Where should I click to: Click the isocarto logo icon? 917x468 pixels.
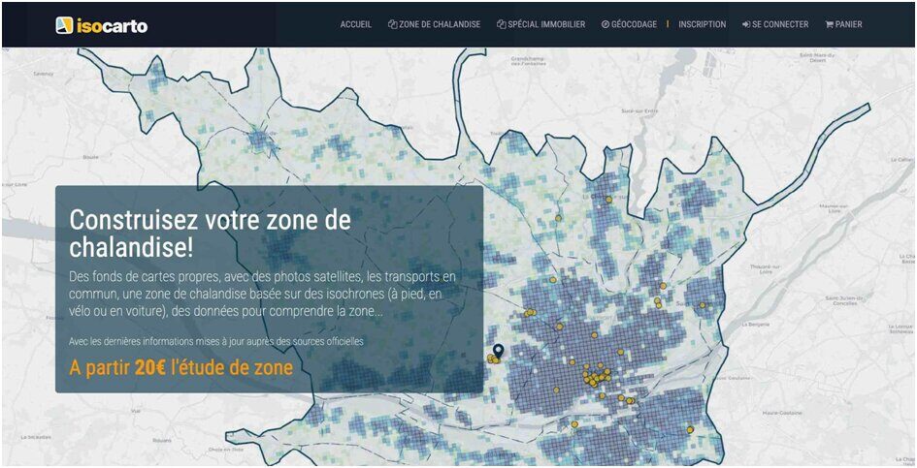pyautogui.click(x=64, y=25)
